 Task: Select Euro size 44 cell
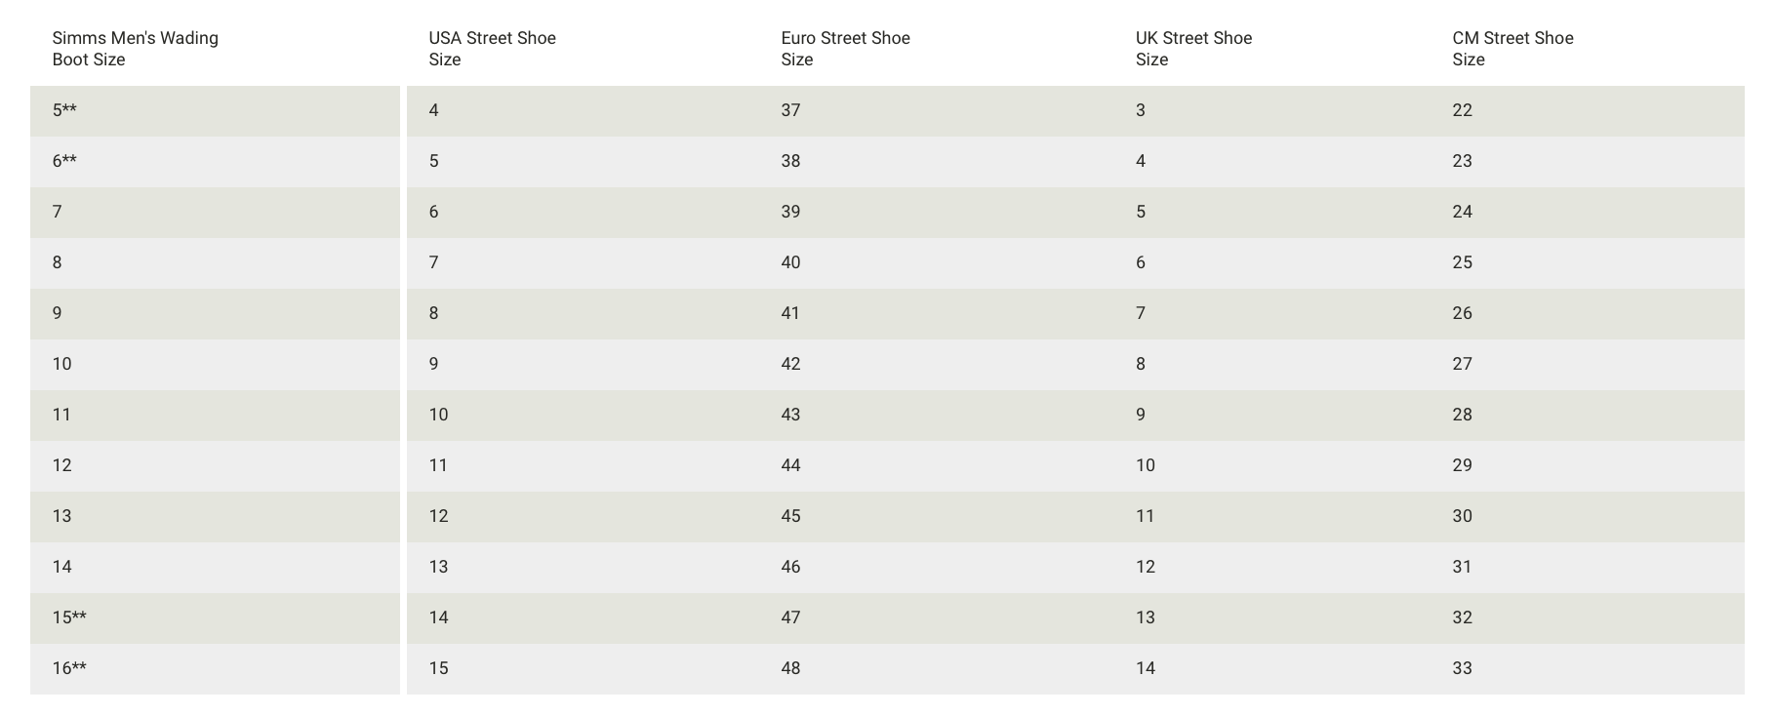[790, 465]
